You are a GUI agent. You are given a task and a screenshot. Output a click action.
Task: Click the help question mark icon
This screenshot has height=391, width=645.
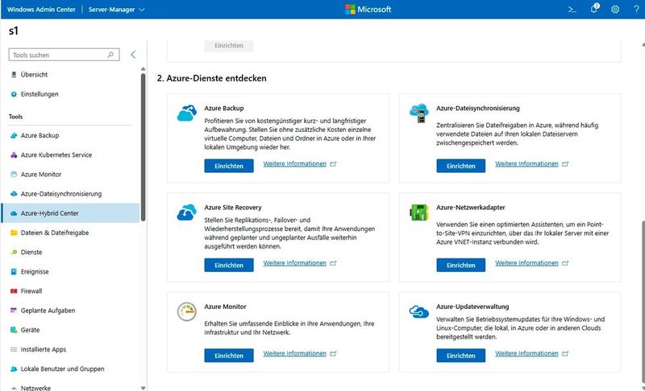[x=636, y=9]
